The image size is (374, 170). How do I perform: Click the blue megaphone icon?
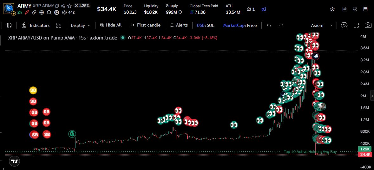(x=264, y=9)
